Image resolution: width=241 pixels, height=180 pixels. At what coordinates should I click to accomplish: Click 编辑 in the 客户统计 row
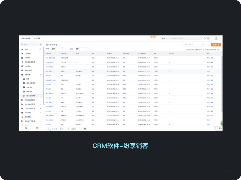click(212, 76)
